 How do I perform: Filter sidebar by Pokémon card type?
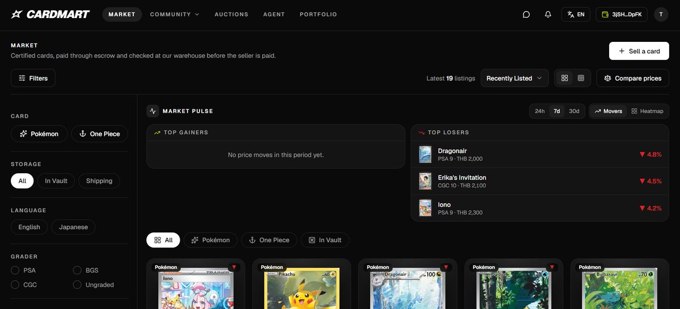tap(39, 134)
